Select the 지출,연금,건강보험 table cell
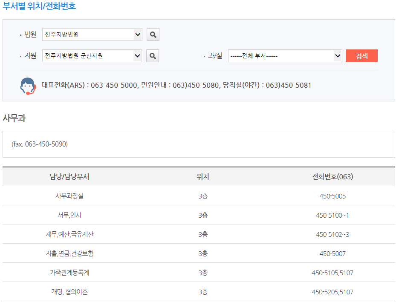 [69, 253]
